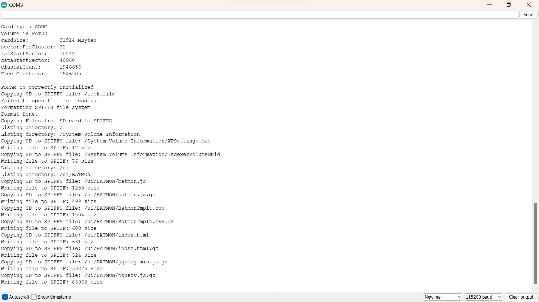
Task: Click the 'index.html.gz' copy line
Action: pyautogui.click(x=80, y=249)
